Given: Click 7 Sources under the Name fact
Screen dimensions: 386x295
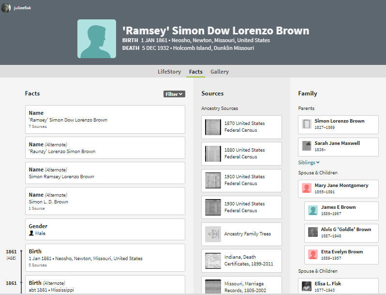Looking at the screenshot, I should (38, 126).
